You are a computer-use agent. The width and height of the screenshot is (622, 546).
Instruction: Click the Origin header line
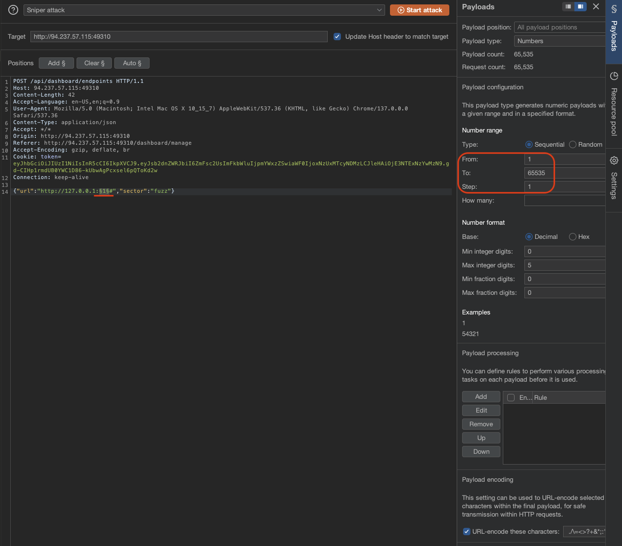click(x=72, y=136)
